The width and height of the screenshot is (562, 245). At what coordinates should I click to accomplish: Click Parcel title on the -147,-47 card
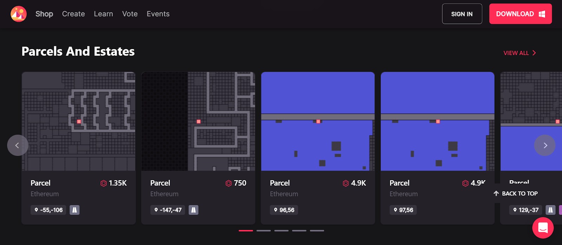pos(160,183)
